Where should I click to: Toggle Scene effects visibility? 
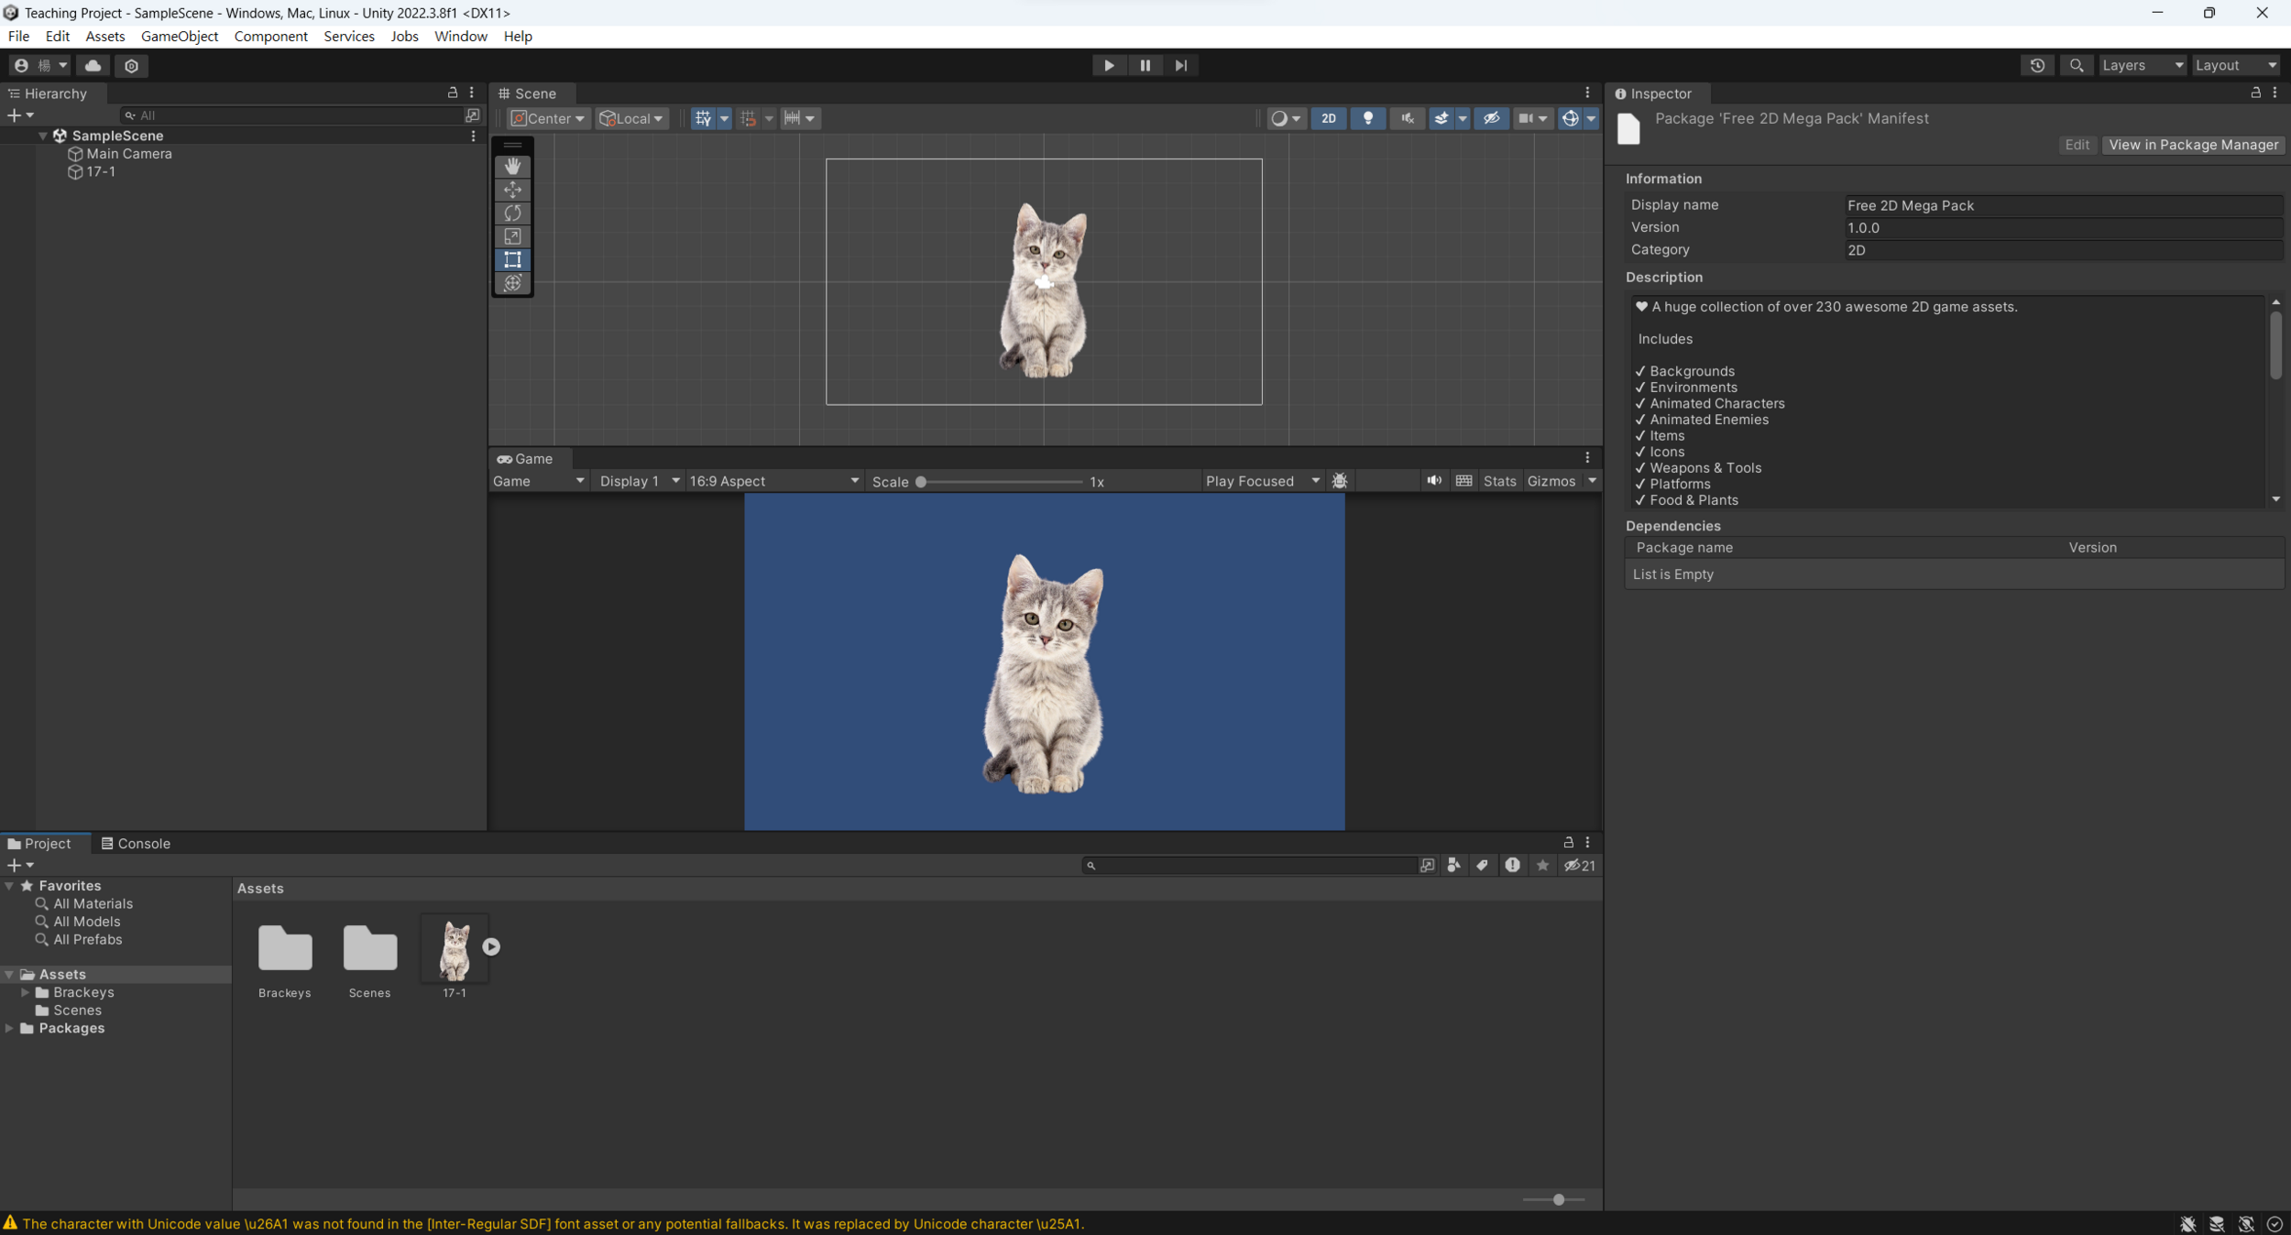(1441, 118)
